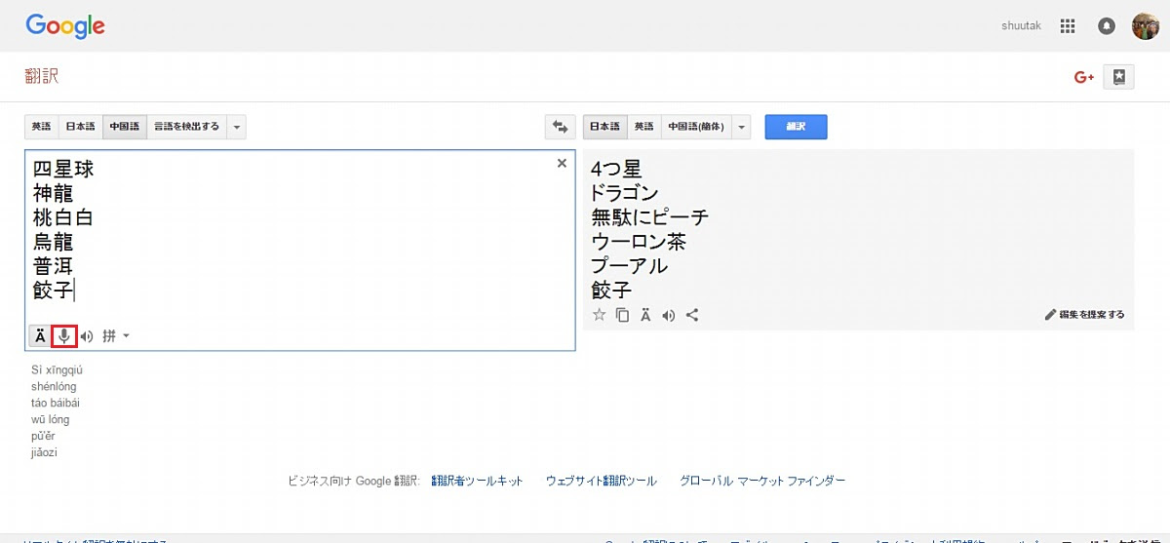Screen dimensions: 1170x543
Task: Click the 4つ星 translated line
Action: [x=616, y=170]
